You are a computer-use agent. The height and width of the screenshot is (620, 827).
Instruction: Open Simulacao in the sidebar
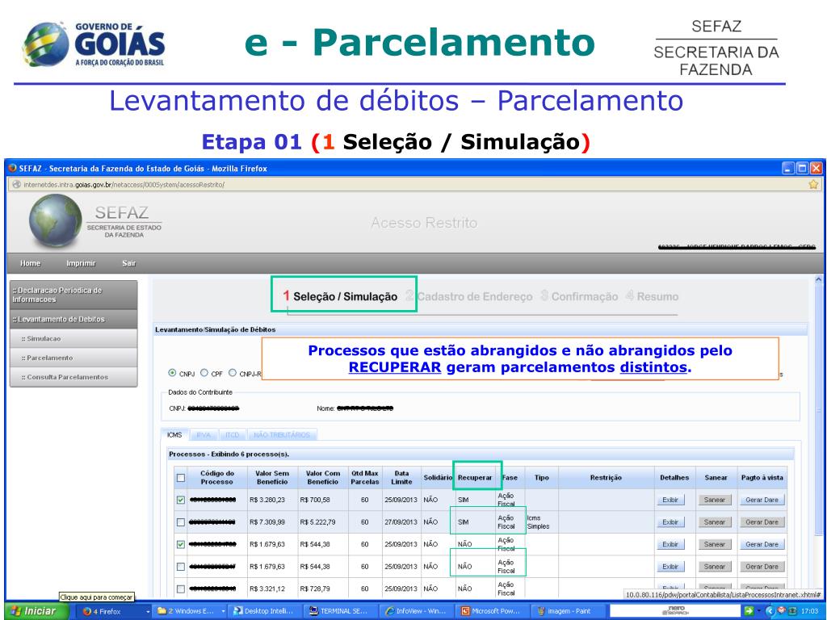pyautogui.click(x=73, y=338)
